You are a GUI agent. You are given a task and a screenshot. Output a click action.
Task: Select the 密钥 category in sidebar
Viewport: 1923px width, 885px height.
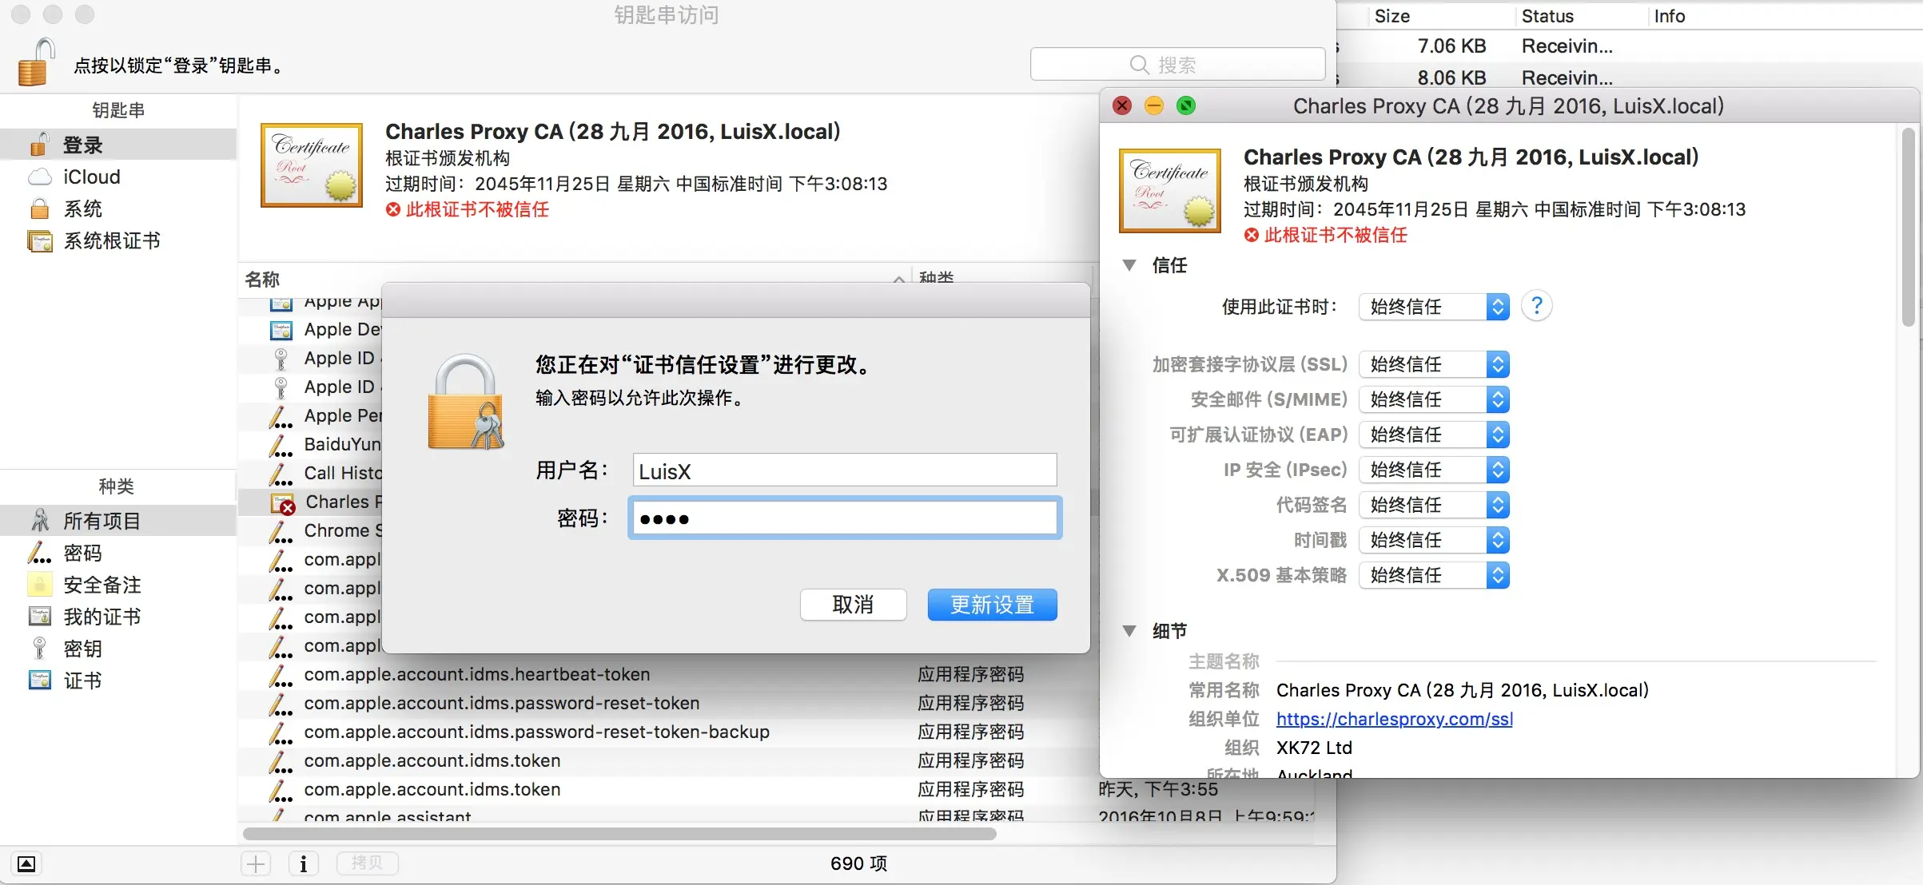click(82, 649)
